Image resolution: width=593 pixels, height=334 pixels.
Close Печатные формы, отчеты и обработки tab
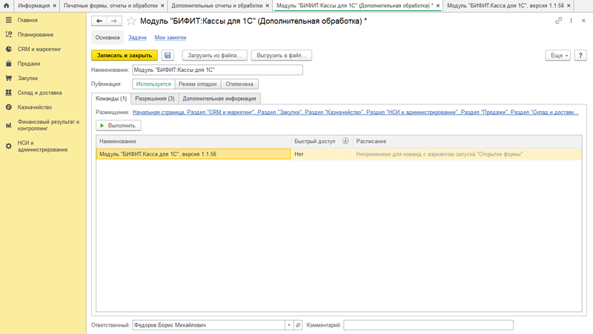point(162,6)
